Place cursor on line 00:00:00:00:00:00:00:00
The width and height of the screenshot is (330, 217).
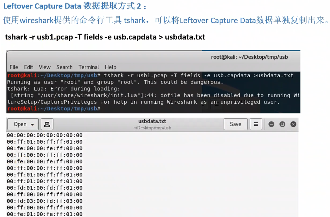click(45, 135)
